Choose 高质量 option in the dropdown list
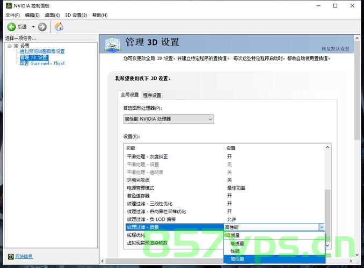This screenshot has width=364, height=268. point(274,243)
